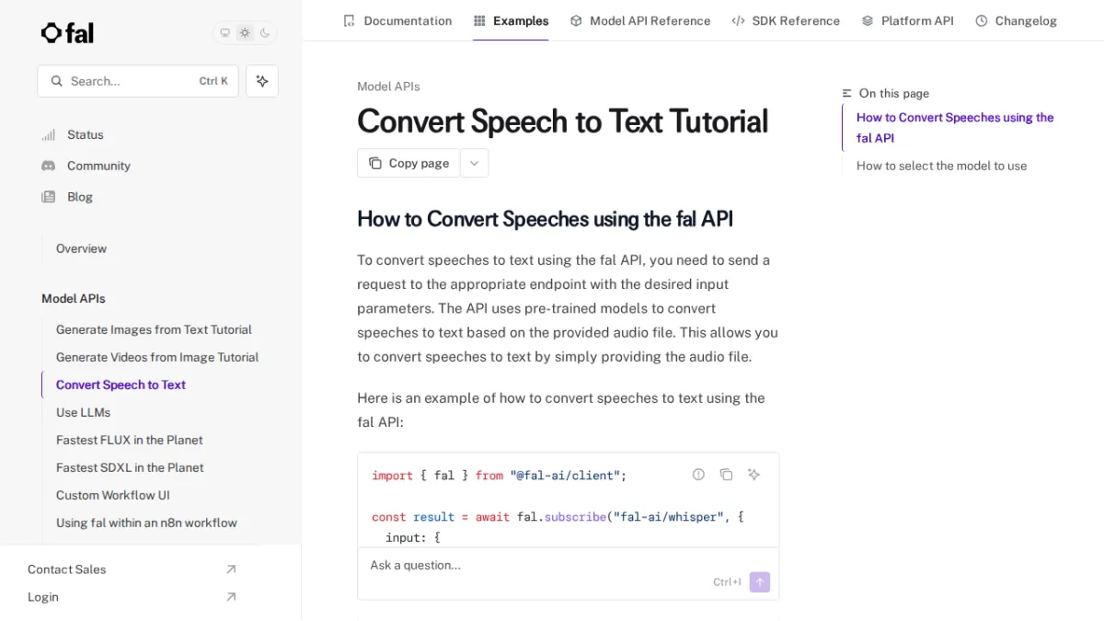1104x621 pixels.
Task: Open the Blog link
Action: coord(80,197)
